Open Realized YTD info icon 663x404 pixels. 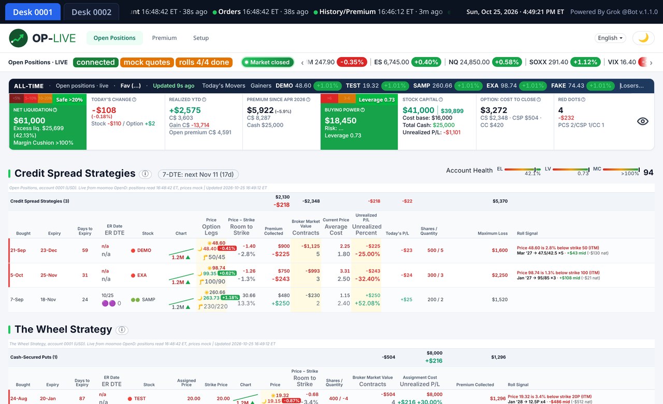pos(204,99)
